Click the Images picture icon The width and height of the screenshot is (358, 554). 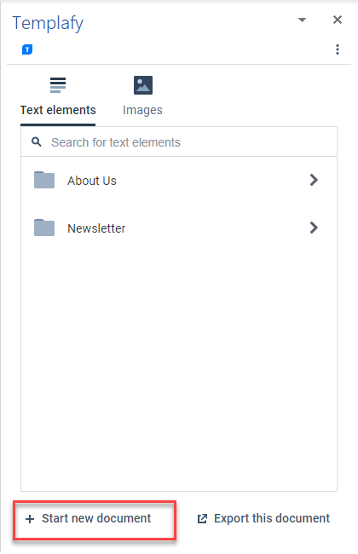pos(143,85)
